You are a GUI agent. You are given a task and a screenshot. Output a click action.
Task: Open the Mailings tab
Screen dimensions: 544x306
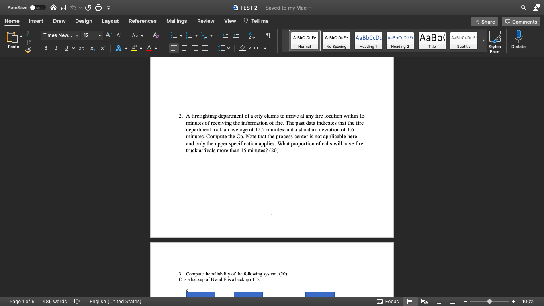[176, 21]
